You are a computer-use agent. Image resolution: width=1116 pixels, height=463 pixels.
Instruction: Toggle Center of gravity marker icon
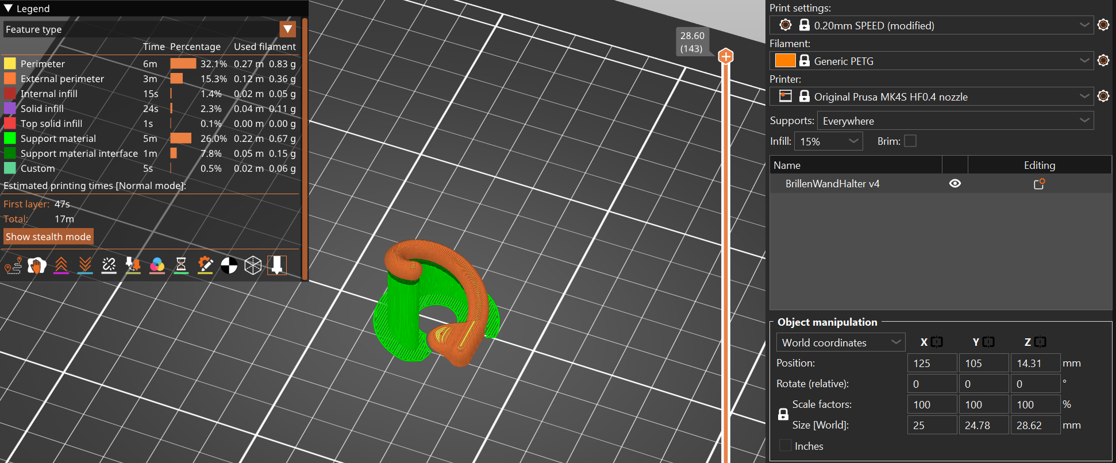point(229,265)
